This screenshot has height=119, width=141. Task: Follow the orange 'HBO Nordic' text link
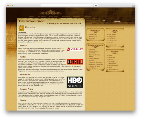[x=39, y=42]
